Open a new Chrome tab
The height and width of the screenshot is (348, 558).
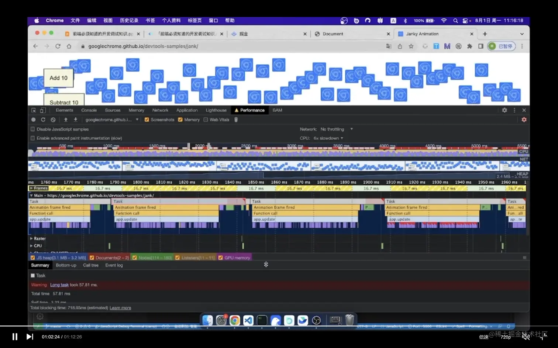point(485,34)
